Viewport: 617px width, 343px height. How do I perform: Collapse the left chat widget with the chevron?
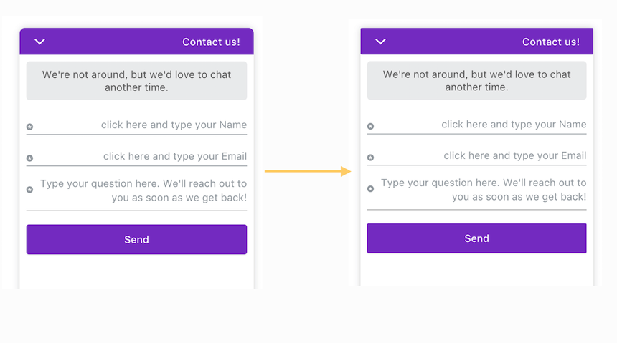point(39,42)
